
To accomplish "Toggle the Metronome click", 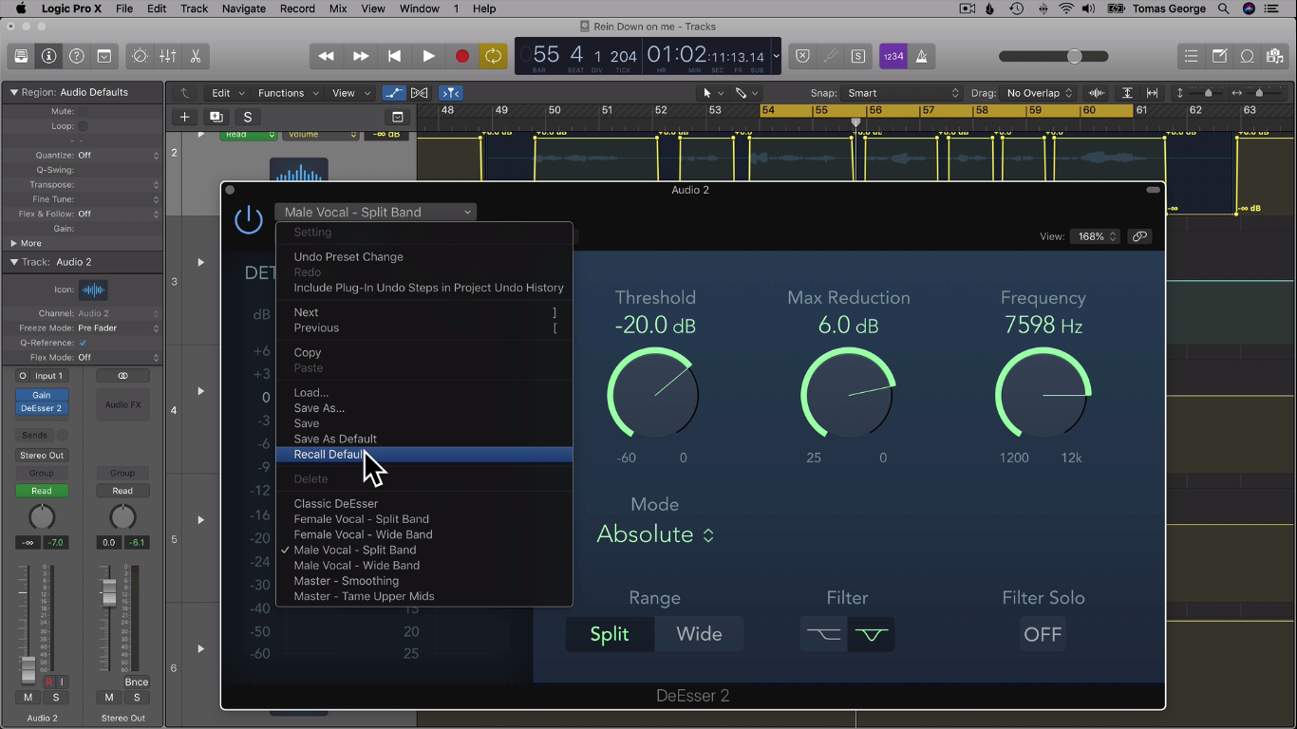I will [x=921, y=56].
